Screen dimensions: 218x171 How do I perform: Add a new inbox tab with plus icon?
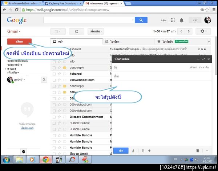click(x=209, y=42)
